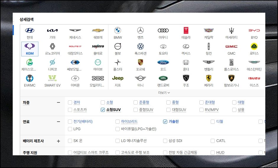This screenshot has height=168, width=278.
Task: Choose the Cadillac (캐딜락) logo
Action: (209, 30)
